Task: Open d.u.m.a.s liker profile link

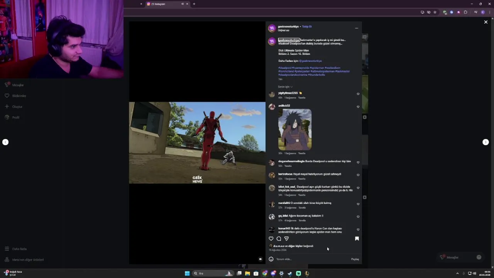Action: (x=279, y=246)
